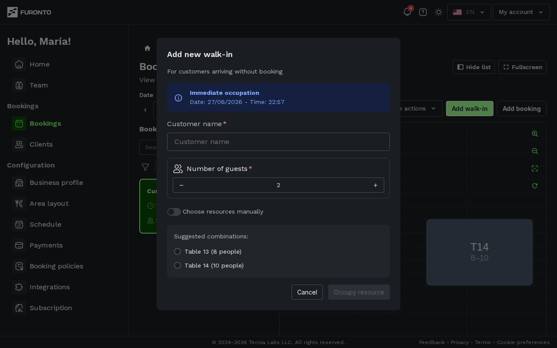
Task: Click the Booking policies icon
Action: pos(19,266)
